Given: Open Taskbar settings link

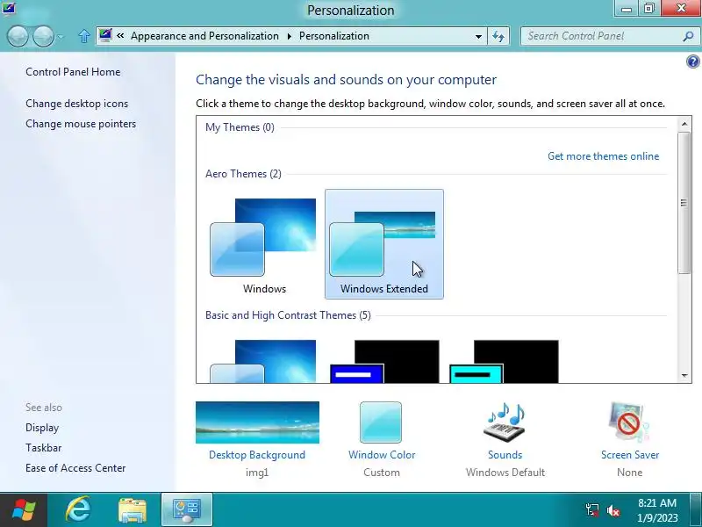Looking at the screenshot, I should [x=43, y=448].
